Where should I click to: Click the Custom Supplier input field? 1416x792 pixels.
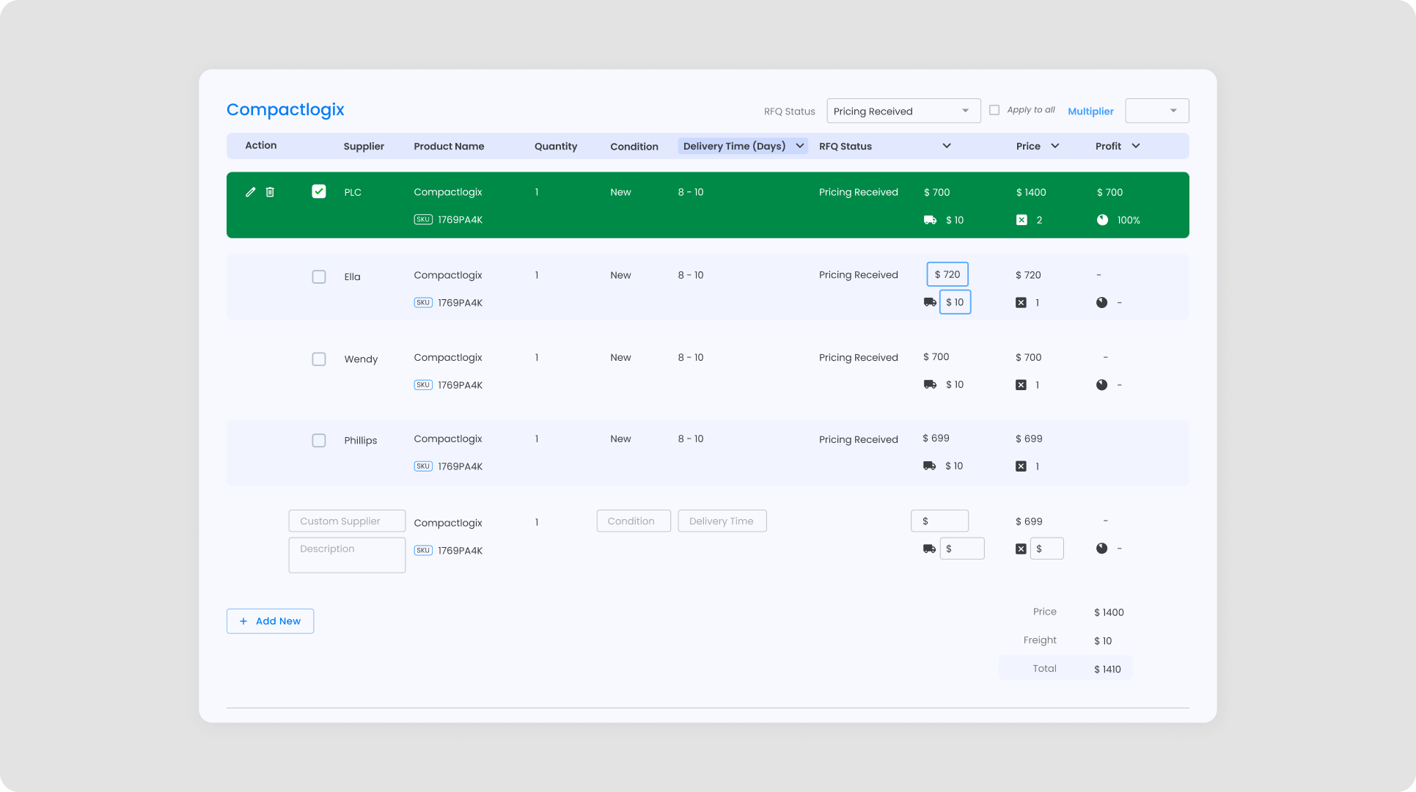click(x=347, y=521)
